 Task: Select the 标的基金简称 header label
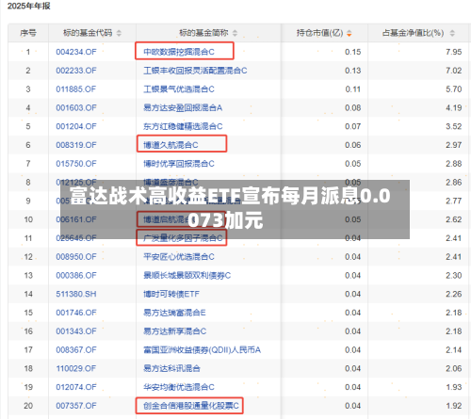click(x=203, y=33)
